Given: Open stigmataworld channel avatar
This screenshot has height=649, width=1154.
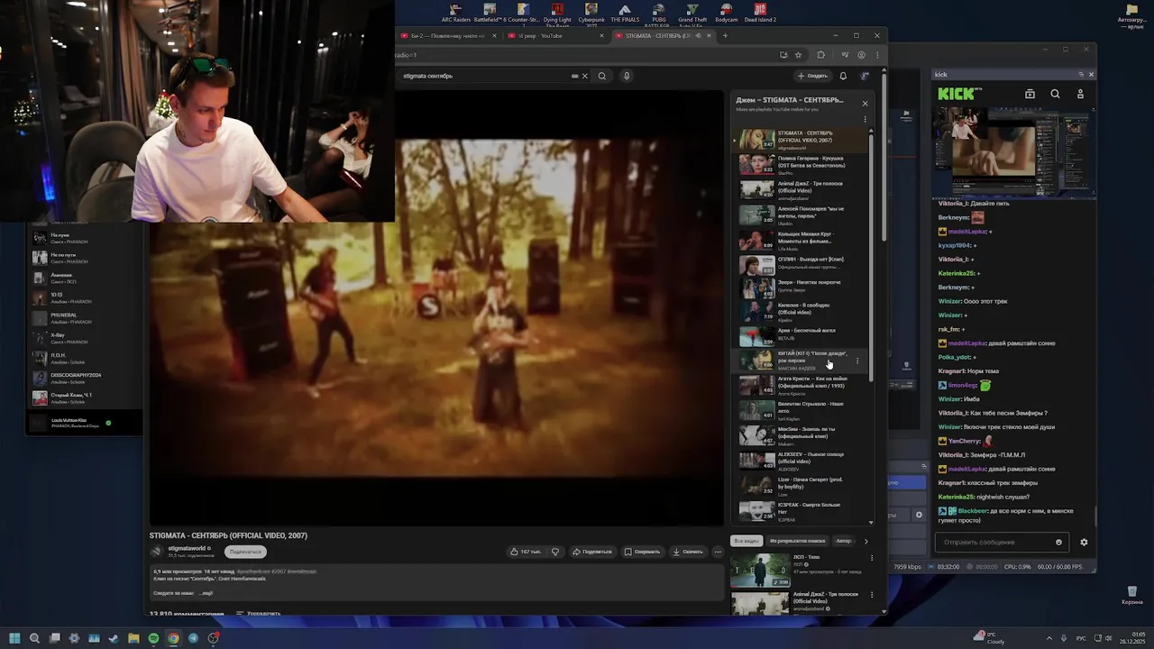Looking at the screenshot, I should coord(157,552).
